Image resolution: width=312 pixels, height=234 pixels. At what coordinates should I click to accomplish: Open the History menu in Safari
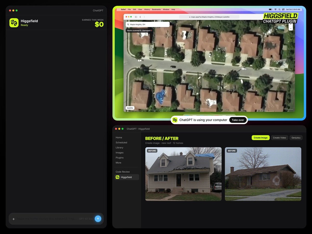[147, 9]
